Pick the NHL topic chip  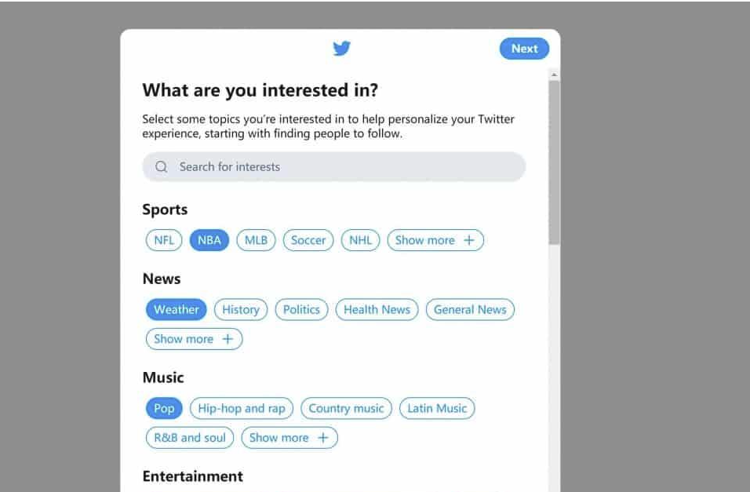(360, 240)
